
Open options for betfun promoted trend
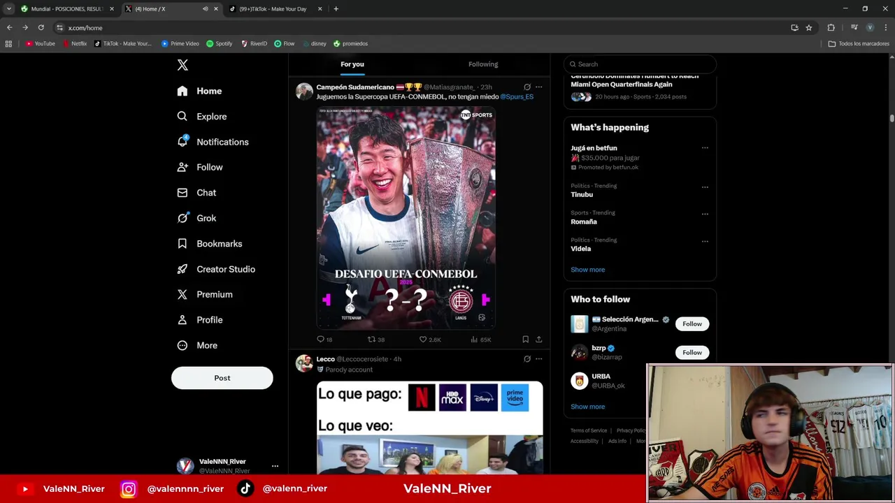pos(705,148)
